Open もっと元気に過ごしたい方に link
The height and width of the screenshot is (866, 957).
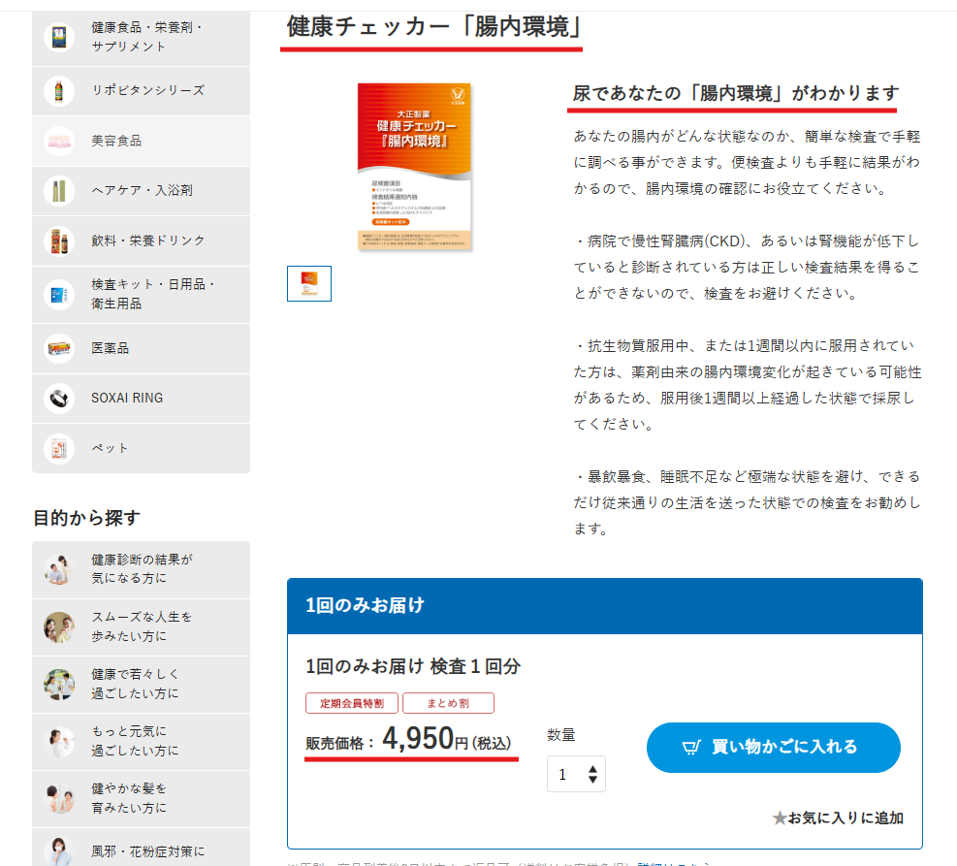(141, 742)
